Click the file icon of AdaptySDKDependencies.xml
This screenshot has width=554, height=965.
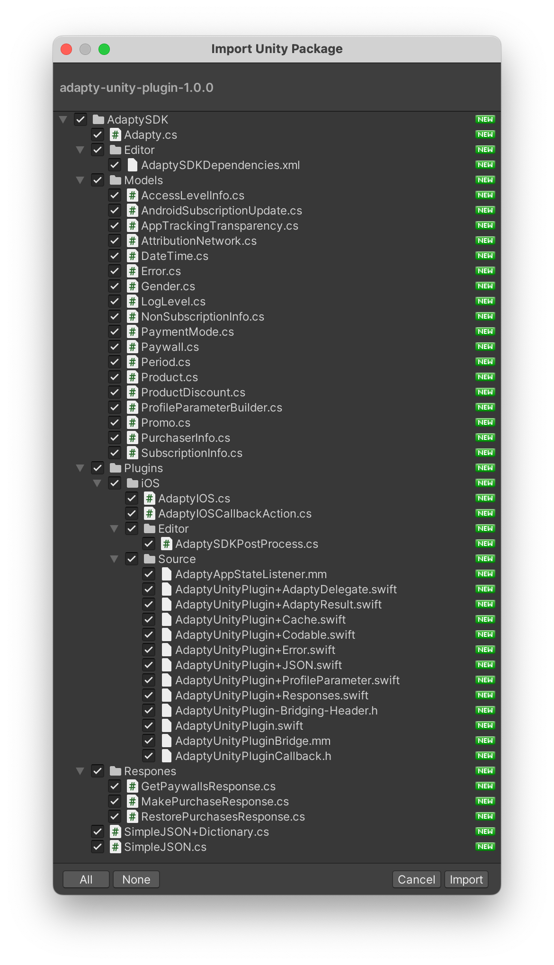132,165
